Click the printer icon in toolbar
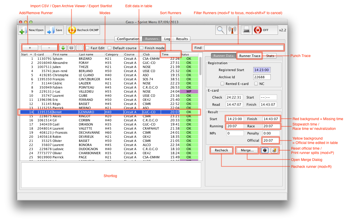 tap(247, 30)
